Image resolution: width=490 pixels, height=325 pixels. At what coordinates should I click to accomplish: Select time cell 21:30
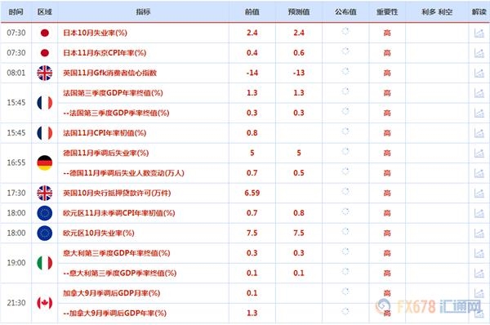(16, 303)
